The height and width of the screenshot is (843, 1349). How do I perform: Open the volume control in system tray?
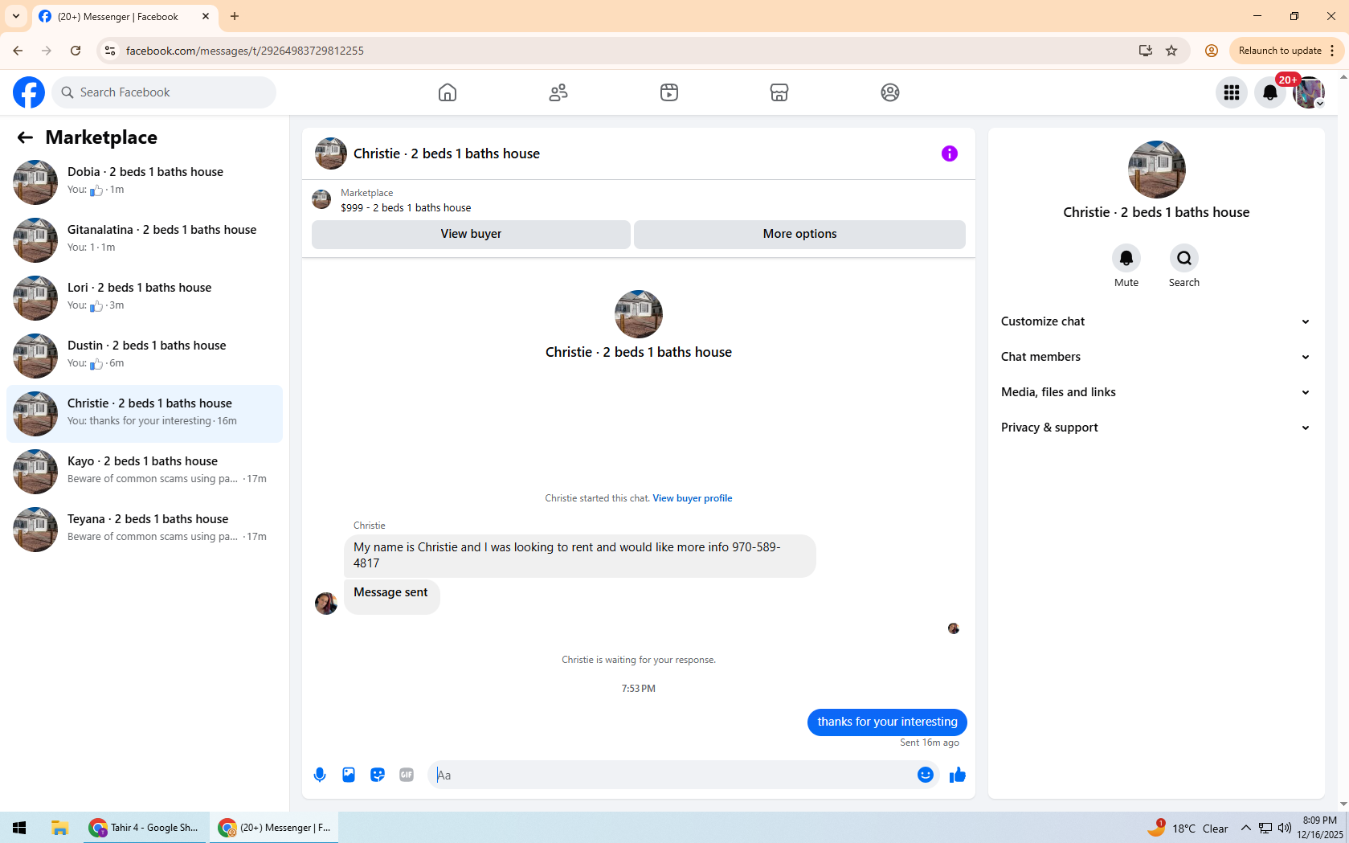1285,828
